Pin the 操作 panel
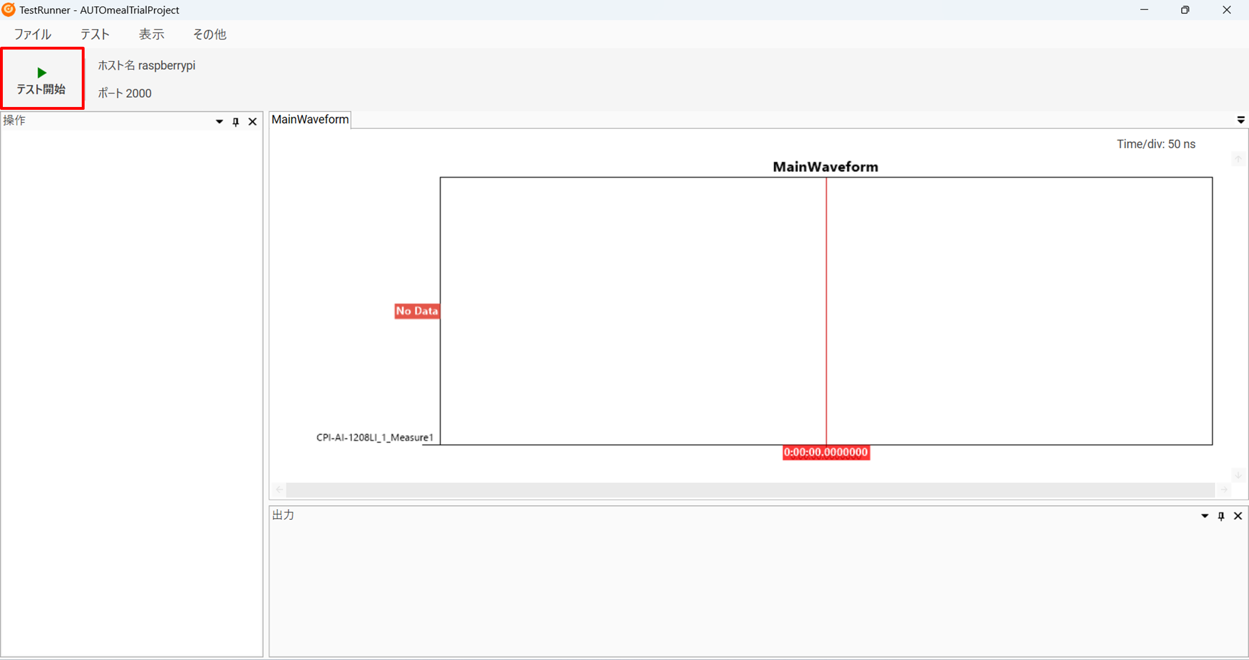This screenshot has width=1249, height=660. [236, 122]
